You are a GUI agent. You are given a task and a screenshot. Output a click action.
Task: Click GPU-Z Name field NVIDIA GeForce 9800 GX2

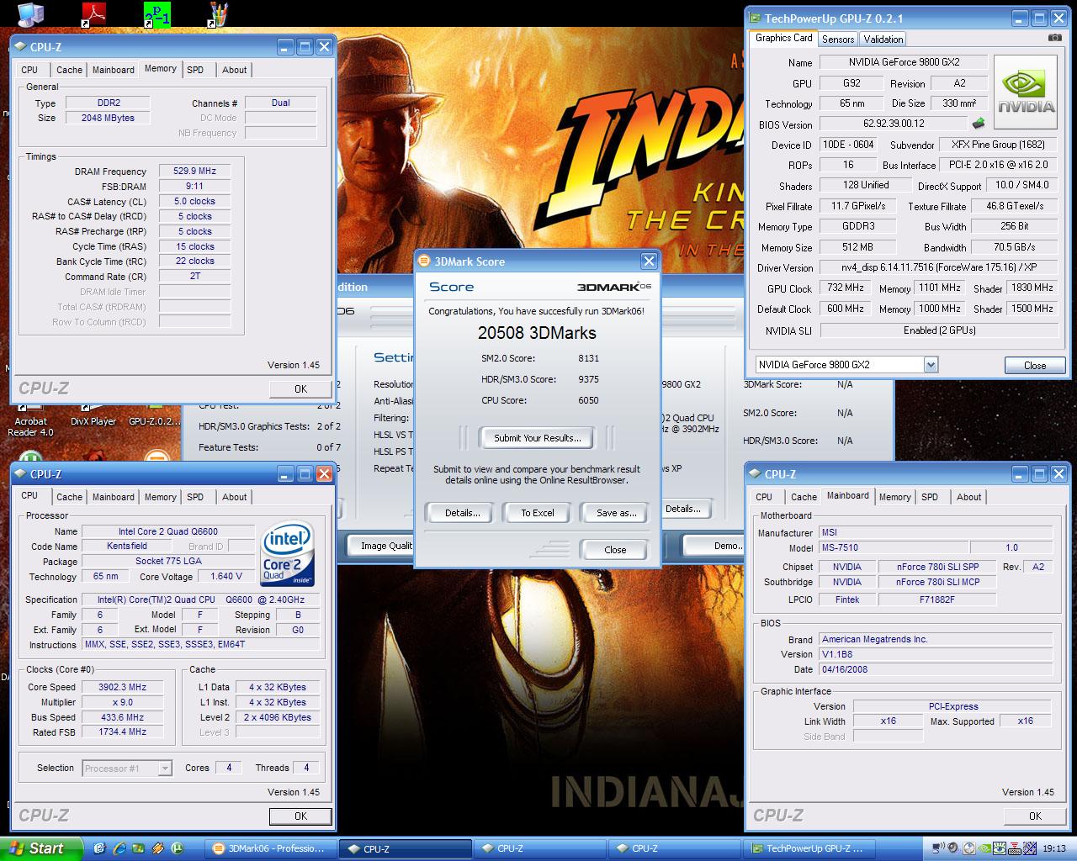(904, 62)
